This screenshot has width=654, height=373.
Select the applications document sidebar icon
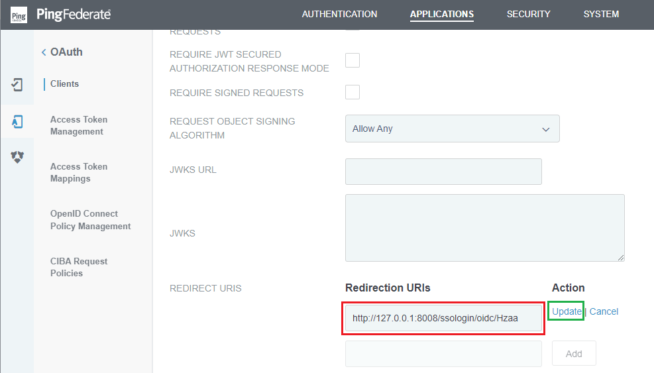pos(17,122)
